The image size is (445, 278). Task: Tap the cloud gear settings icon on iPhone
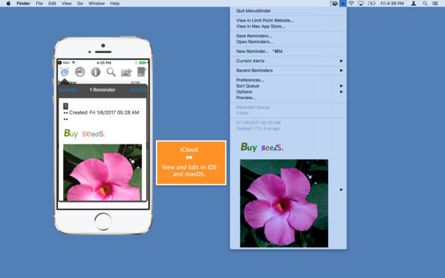point(80,72)
